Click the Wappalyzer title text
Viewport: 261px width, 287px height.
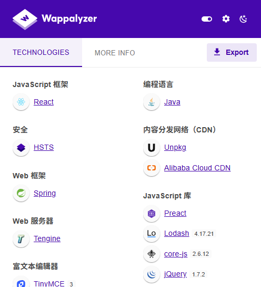point(69,19)
